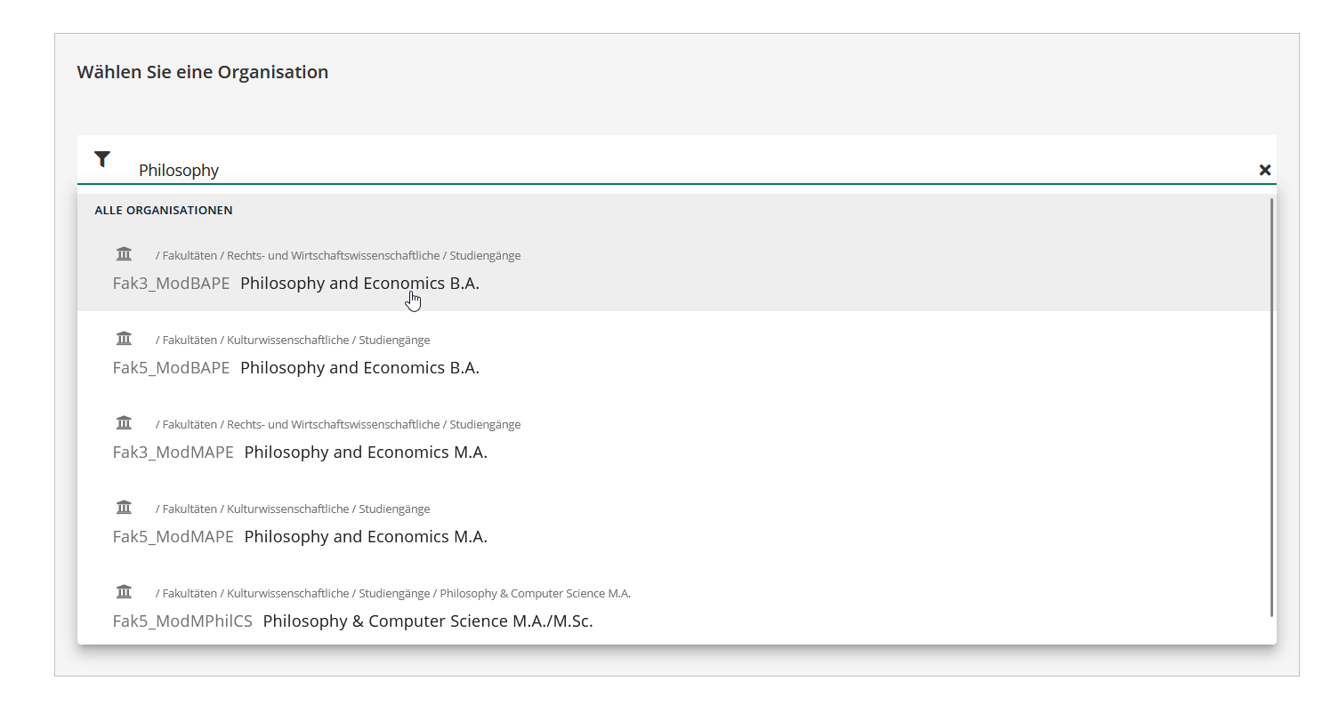Viewport: 1331px width, 705px height.
Task: Click the Philosophy filter input field
Action: pos(623,170)
